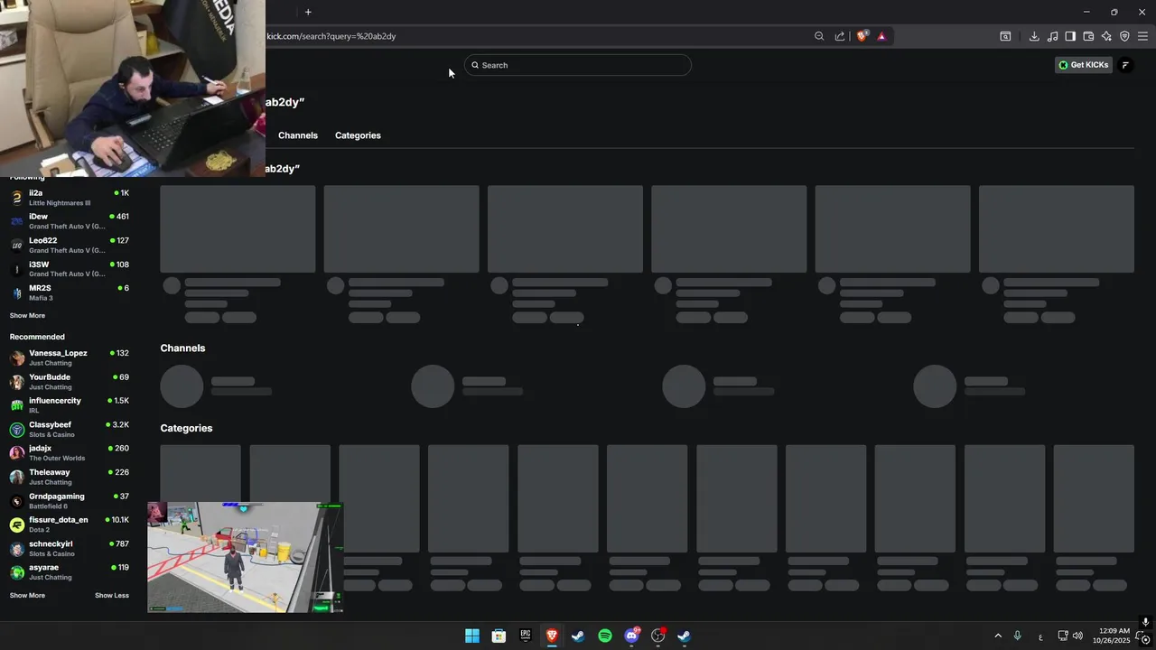Click the zoom-out magnifier icon in address bar

[x=819, y=36]
